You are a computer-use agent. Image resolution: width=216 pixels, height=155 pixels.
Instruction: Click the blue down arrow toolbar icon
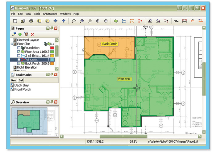pyautogui.click(x=56, y=21)
